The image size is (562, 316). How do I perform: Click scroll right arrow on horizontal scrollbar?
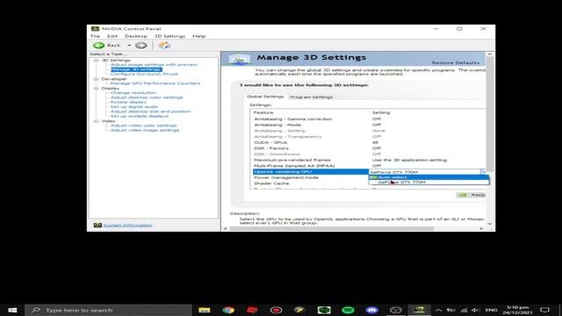(x=481, y=228)
